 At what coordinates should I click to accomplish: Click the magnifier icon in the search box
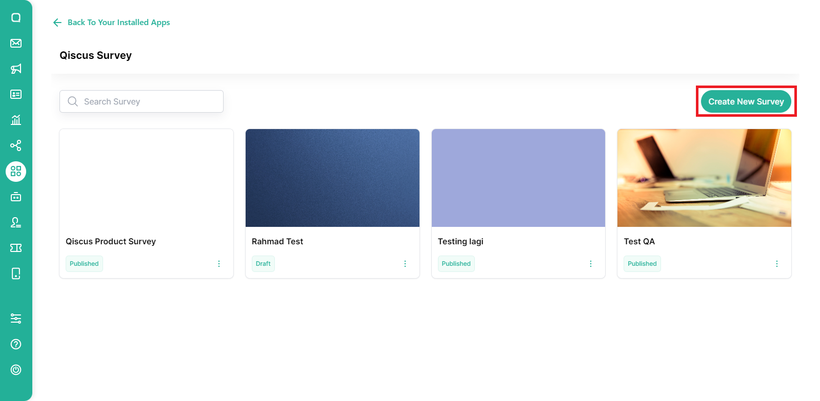pyautogui.click(x=73, y=101)
